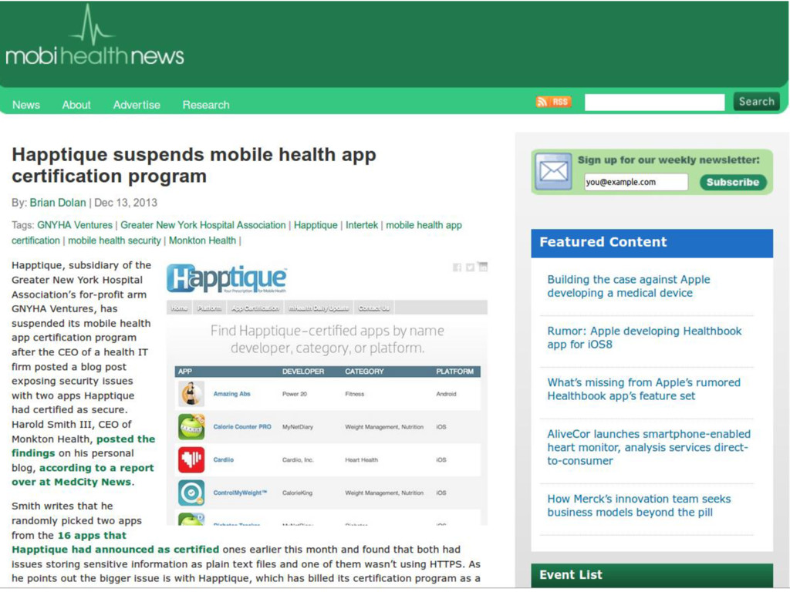This screenshot has width=790, height=592.
Task: Open 'What's missing from Apple's rumored Healthbook' article
Action: click(x=644, y=389)
